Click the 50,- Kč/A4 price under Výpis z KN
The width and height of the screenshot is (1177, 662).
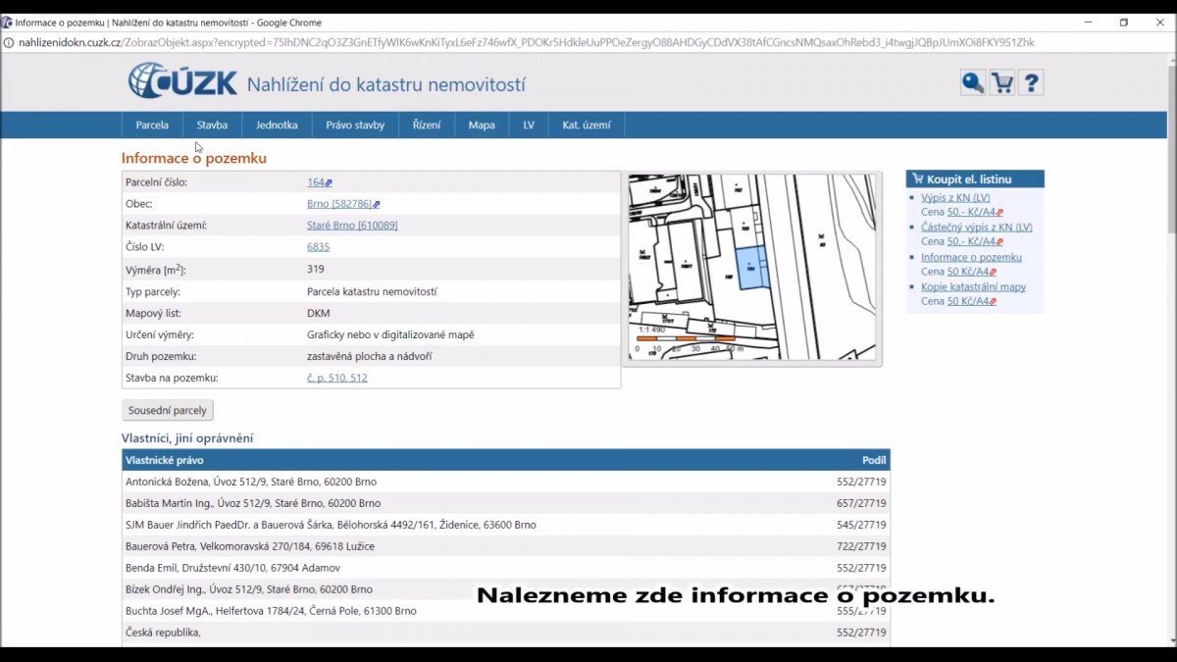(972, 212)
